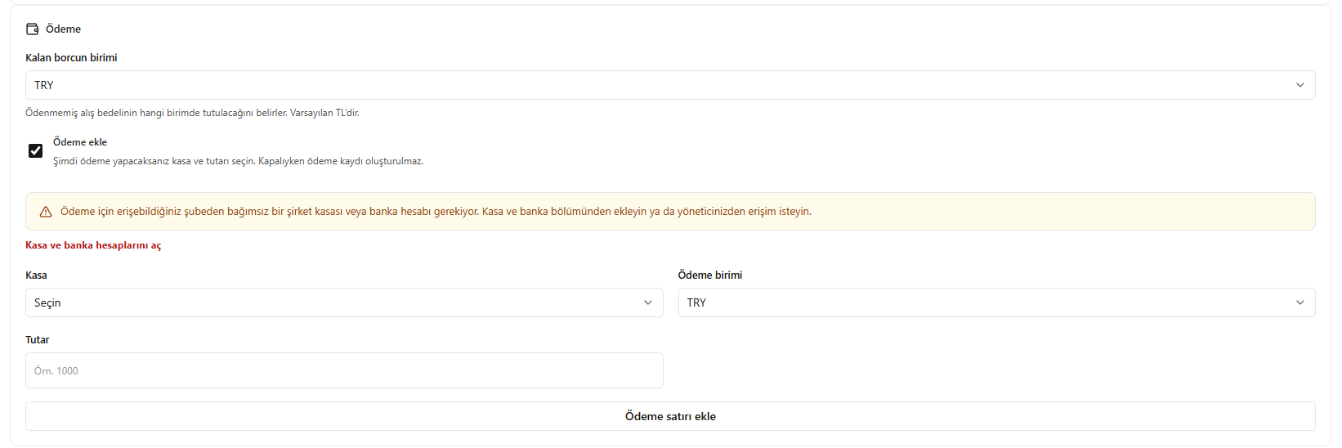
Task: Click the Ödeme birimi field label
Action: coord(710,276)
